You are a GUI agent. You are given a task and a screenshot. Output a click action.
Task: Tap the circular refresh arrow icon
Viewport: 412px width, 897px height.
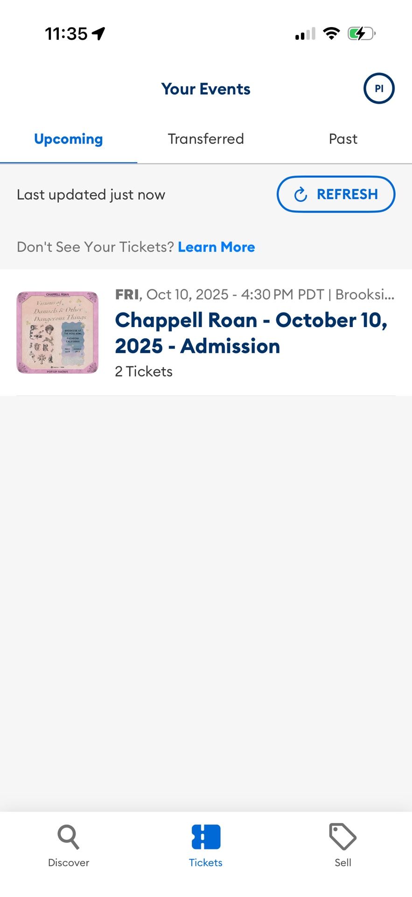301,194
